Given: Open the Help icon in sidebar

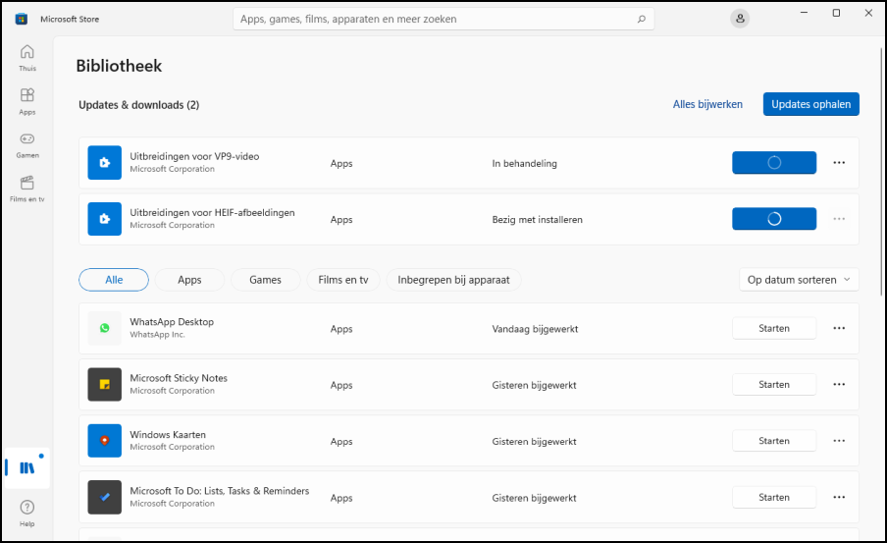Looking at the screenshot, I should coord(27,513).
